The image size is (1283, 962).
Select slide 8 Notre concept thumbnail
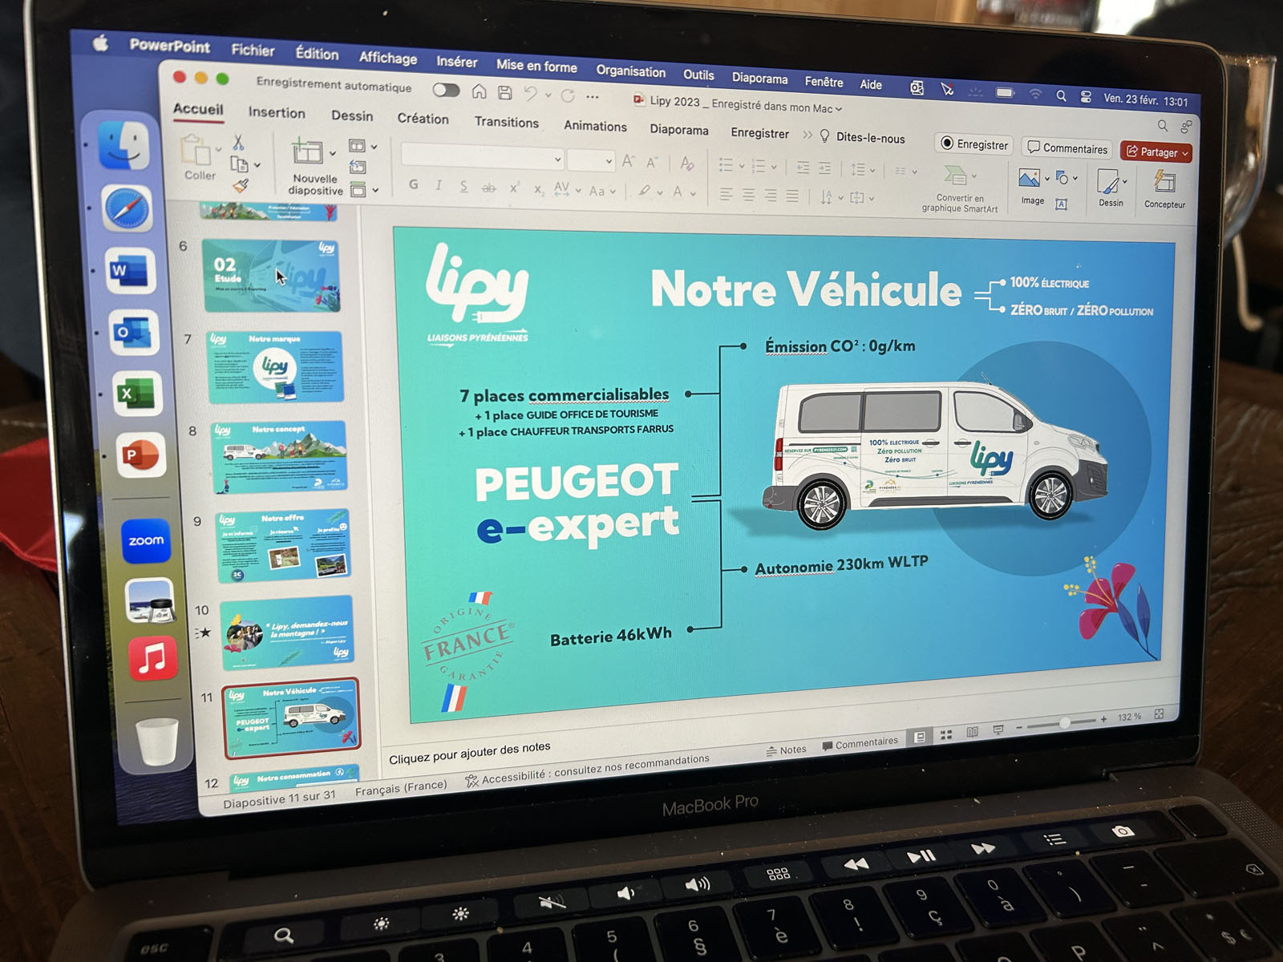[280, 458]
